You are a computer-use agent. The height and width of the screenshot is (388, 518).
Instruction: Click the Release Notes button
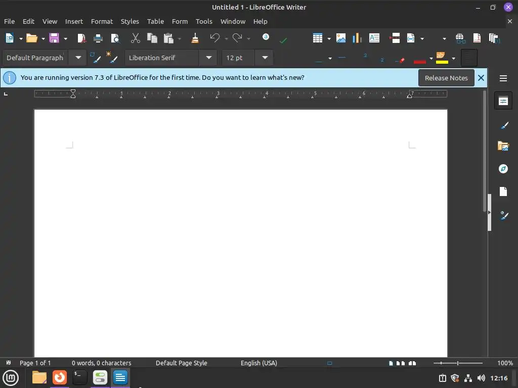446,78
